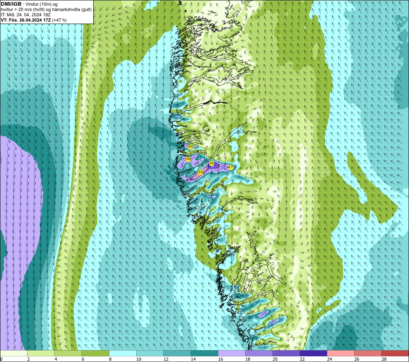Click the scale number 20

coord(275,359)
